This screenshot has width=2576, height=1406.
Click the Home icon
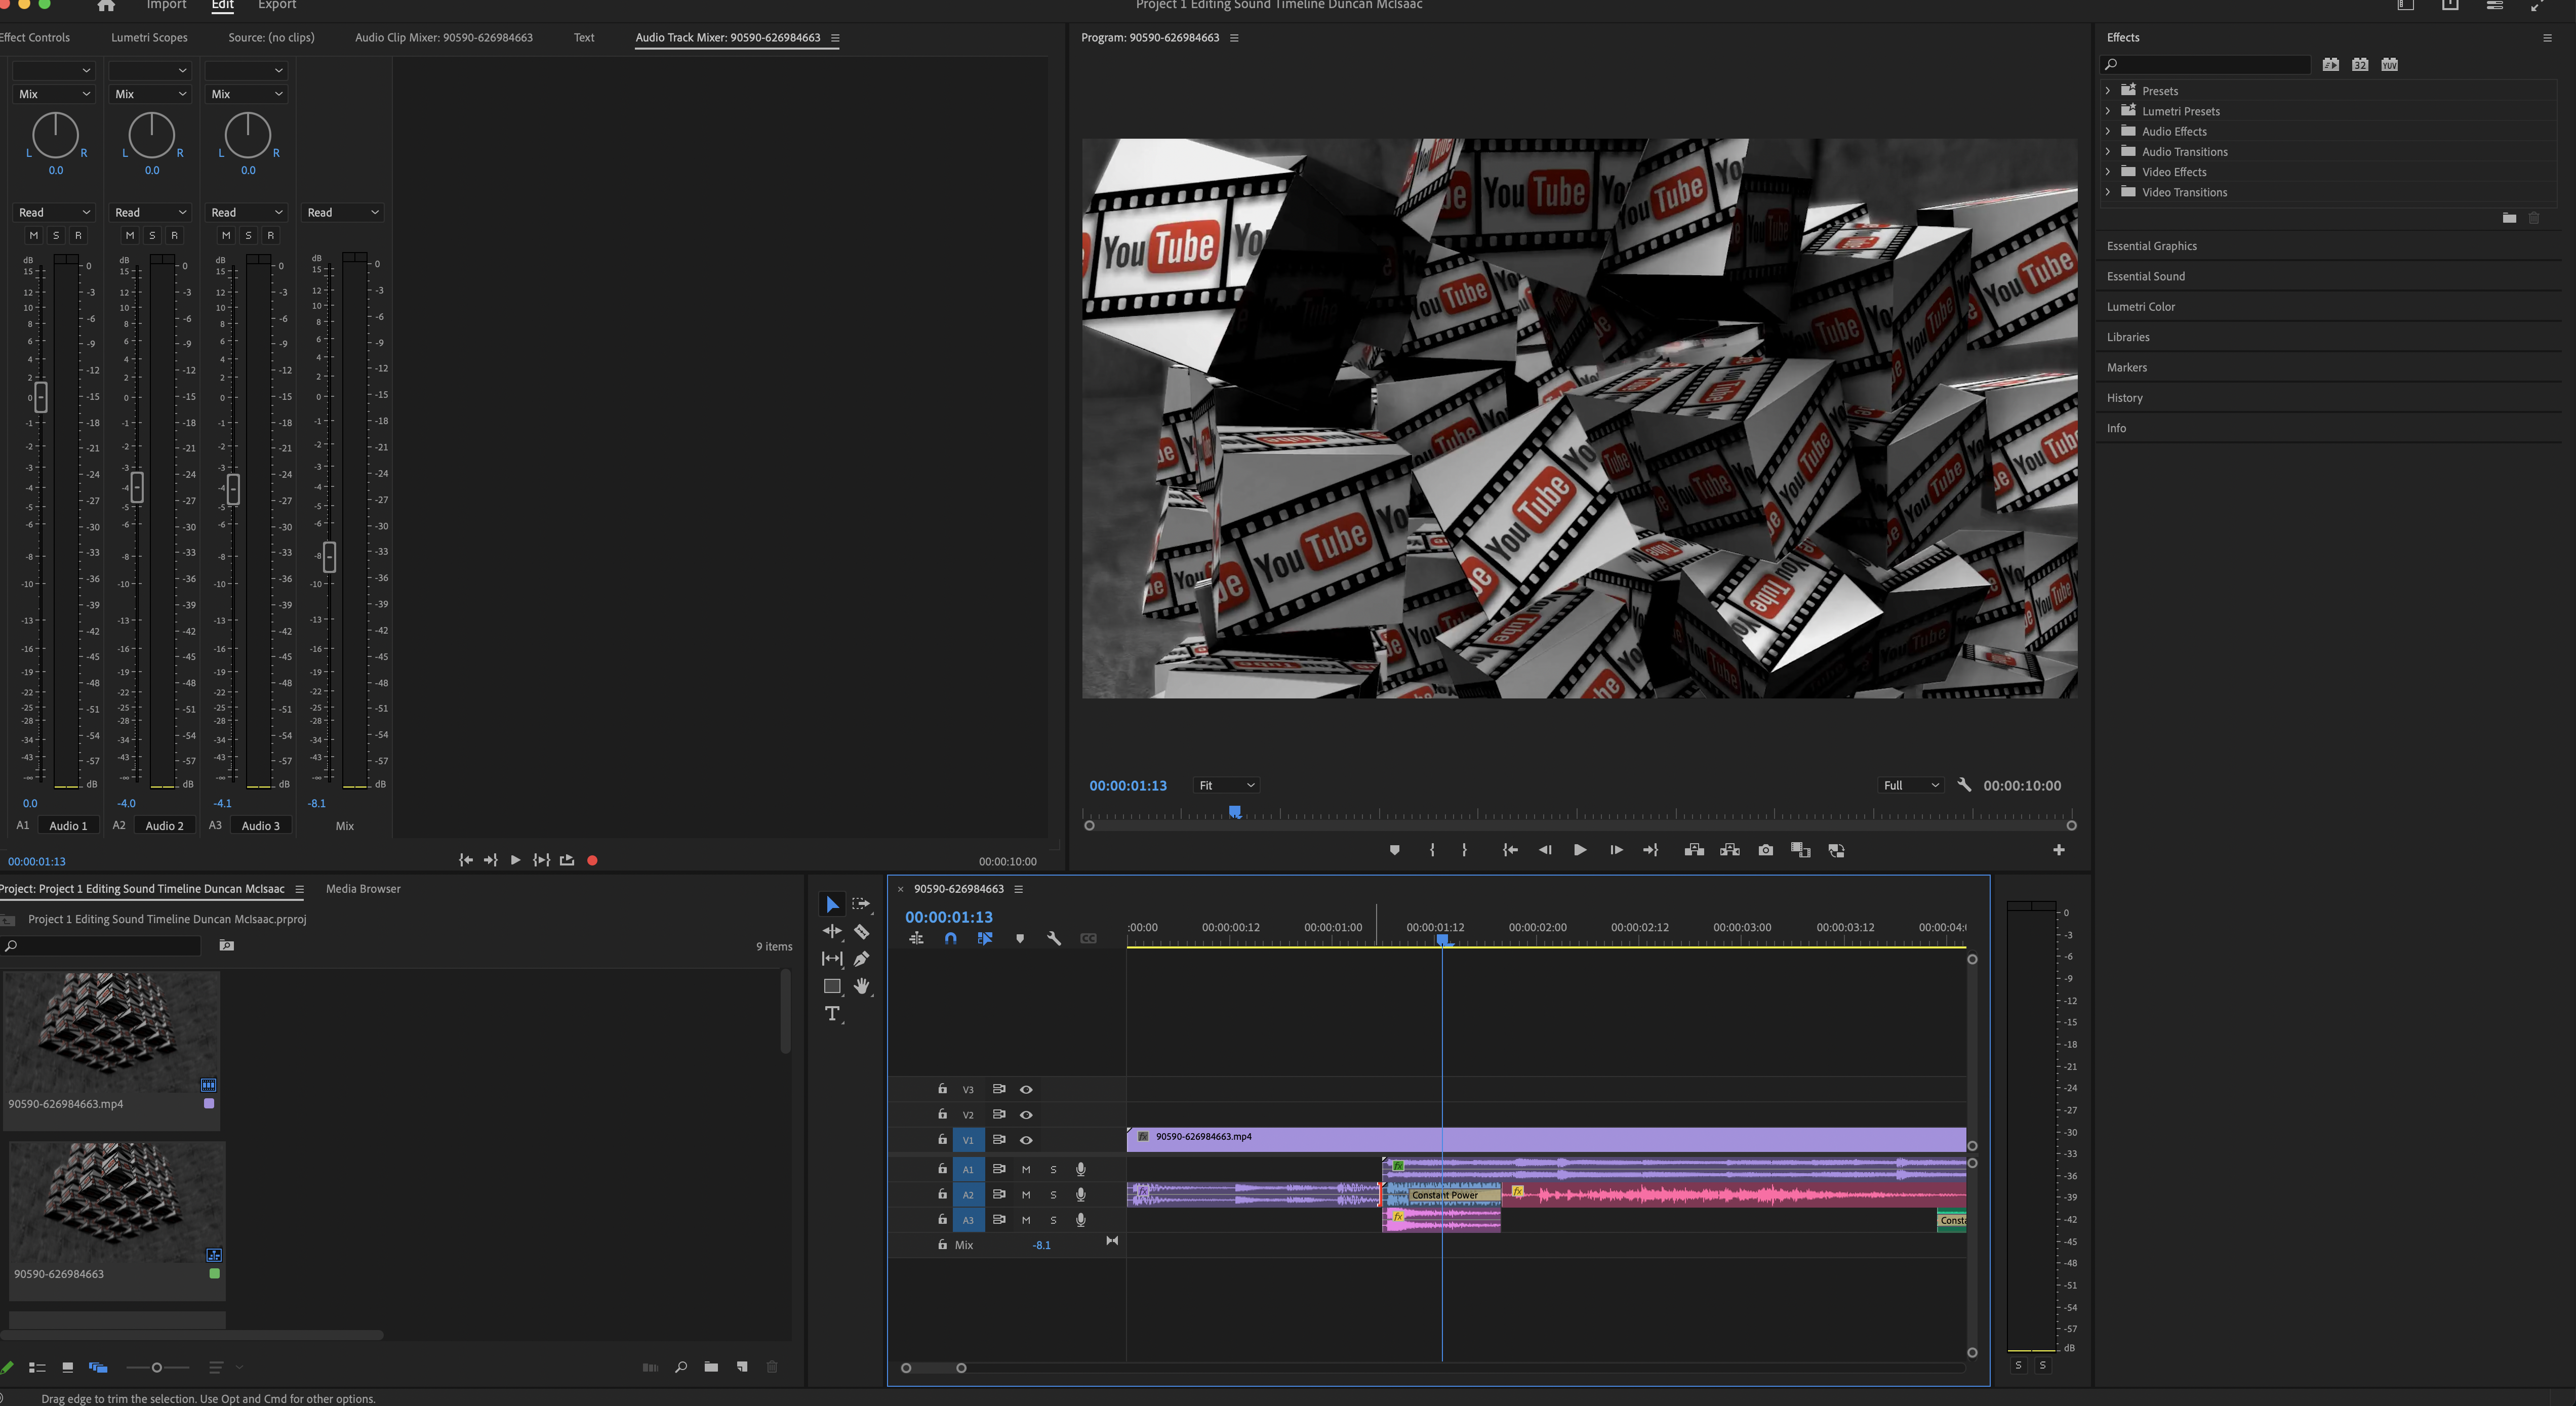click(x=106, y=5)
